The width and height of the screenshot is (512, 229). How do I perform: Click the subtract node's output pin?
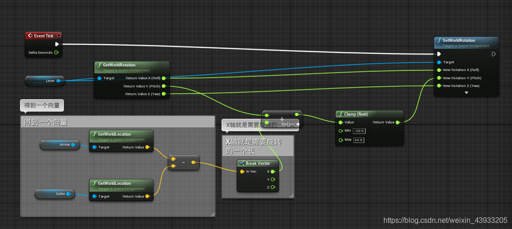click(x=193, y=163)
